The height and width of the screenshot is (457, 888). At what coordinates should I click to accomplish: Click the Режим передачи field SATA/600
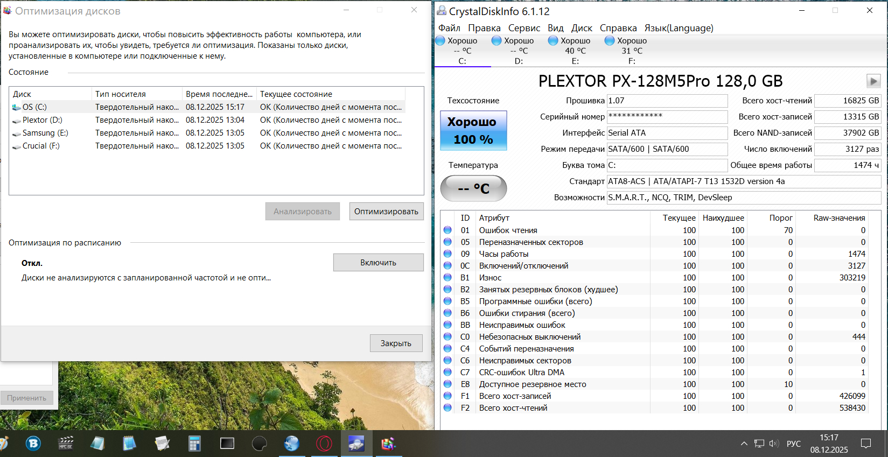click(667, 149)
